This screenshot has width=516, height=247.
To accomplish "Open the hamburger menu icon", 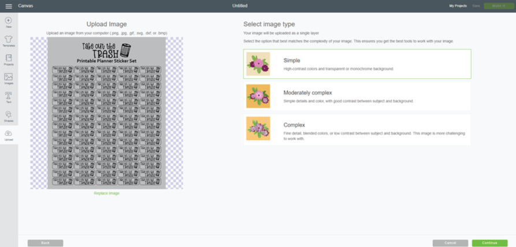I will click(x=9, y=6).
